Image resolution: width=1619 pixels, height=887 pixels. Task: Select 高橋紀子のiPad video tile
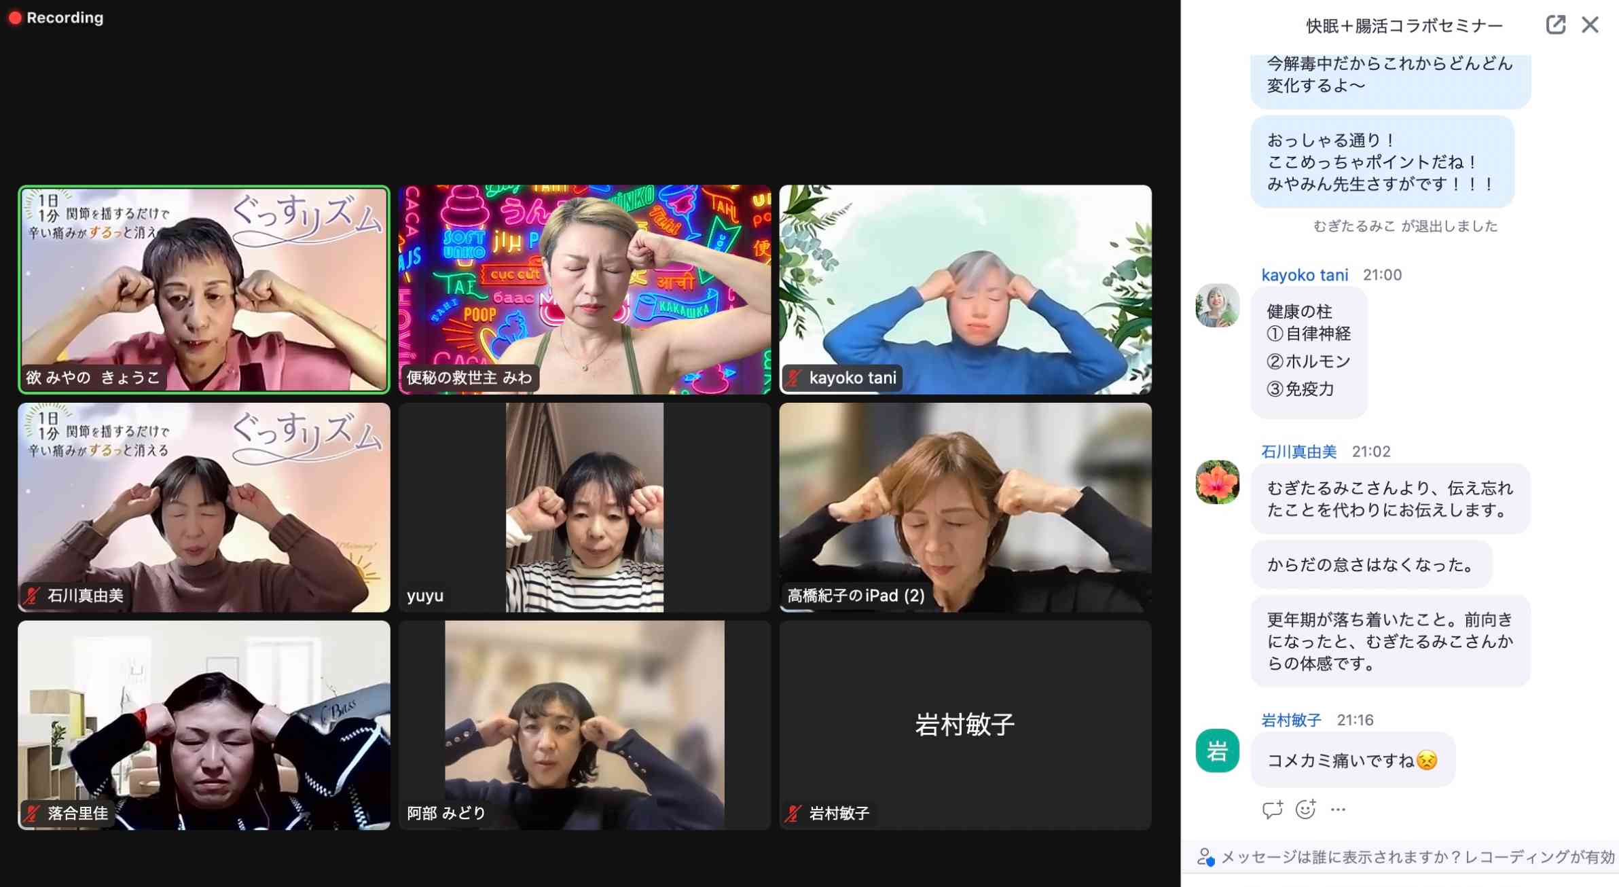(x=965, y=507)
